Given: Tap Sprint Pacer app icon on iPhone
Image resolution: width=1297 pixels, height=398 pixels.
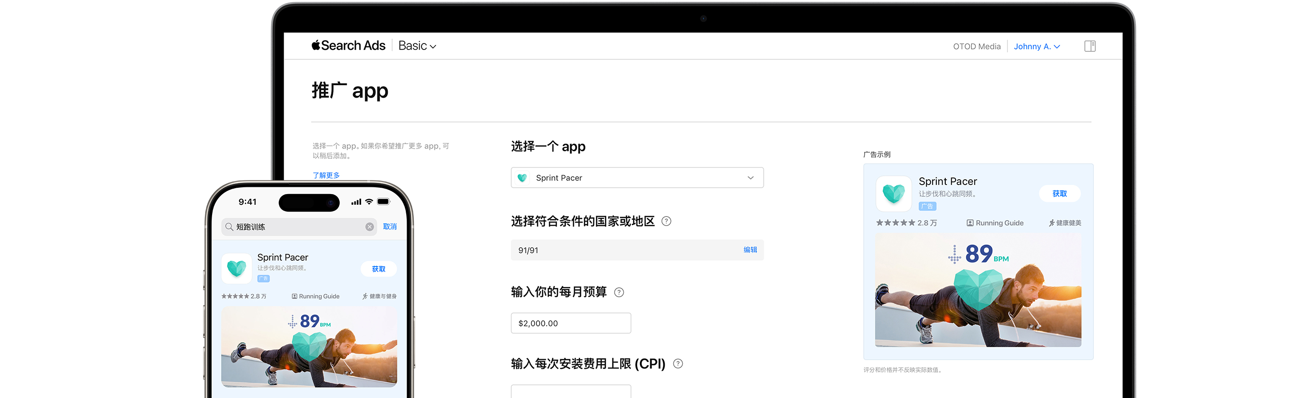Looking at the screenshot, I should pos(236,268).
